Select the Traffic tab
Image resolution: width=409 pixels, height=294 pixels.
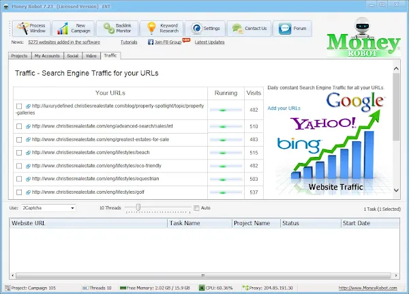point(110,55)
